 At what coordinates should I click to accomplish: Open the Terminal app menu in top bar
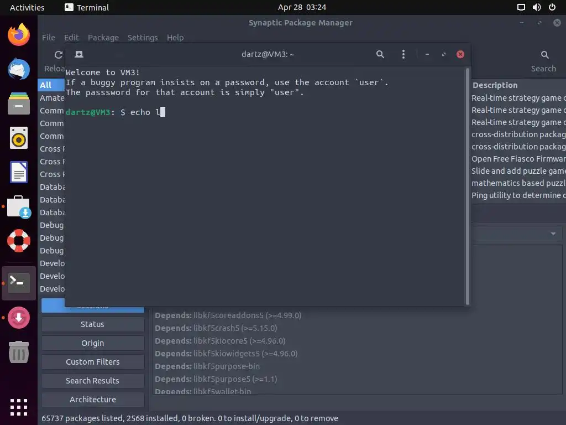[x=87, y=7]
